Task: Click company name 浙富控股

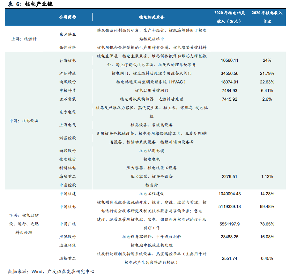Action: coord(68,138)
